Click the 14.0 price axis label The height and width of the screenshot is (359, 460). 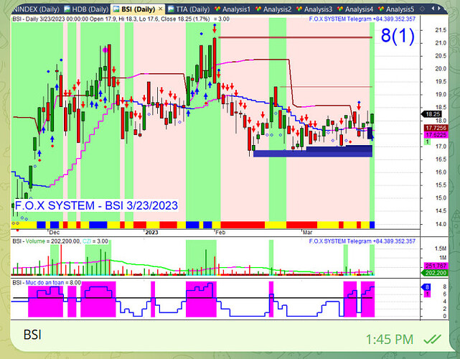tap(441, 224)
